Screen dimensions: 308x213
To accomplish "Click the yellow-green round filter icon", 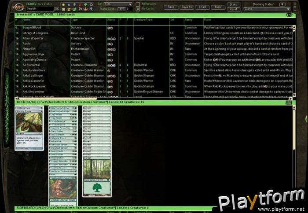I will pyautogui.click(x=63, y=9).
